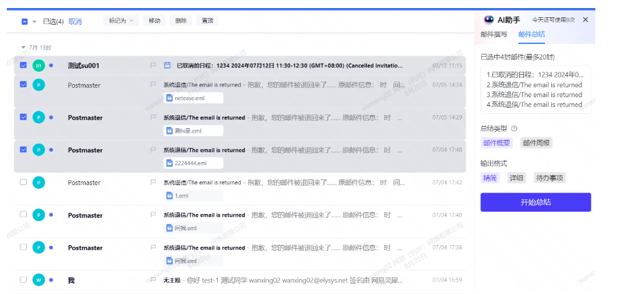Close the AI助手 panel
The height and width of the screenshot is (294, 627).
click(x=585, y=20)
